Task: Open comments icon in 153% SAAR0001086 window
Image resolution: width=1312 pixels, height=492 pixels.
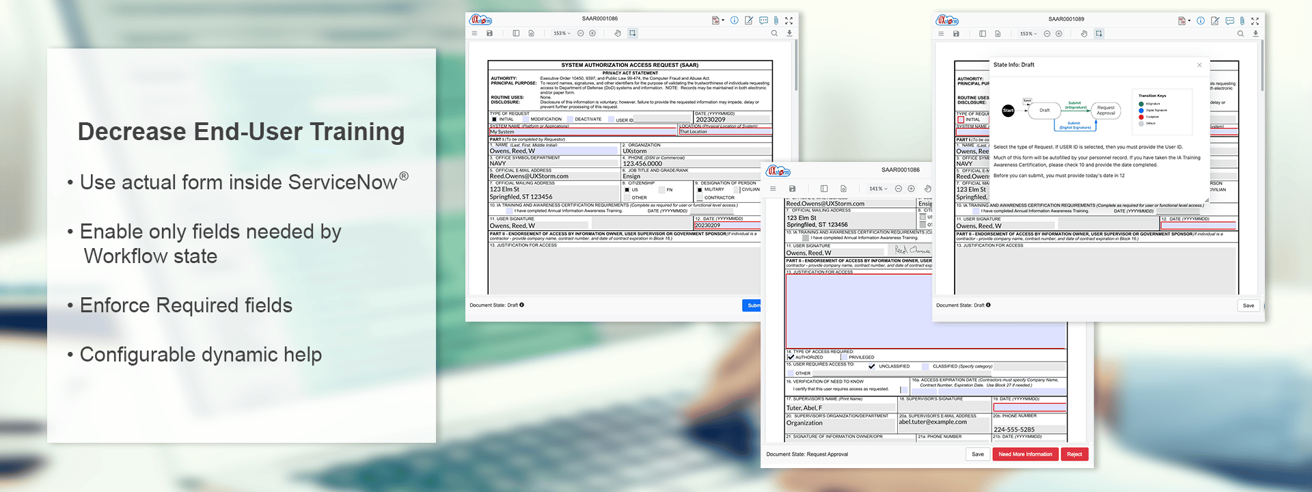Action: 763,20
